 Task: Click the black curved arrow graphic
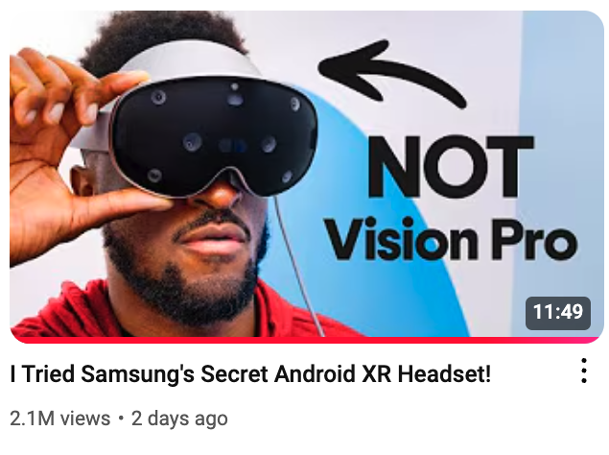coord(392,74)
